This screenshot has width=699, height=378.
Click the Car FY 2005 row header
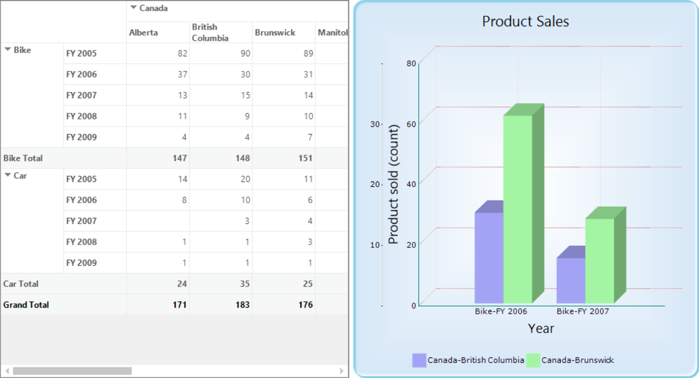(x=95, y=179)
